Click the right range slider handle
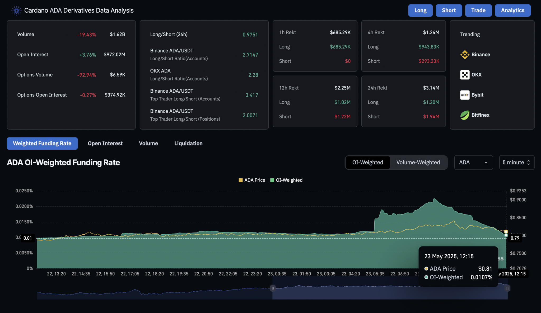 (x=507, y=288)
